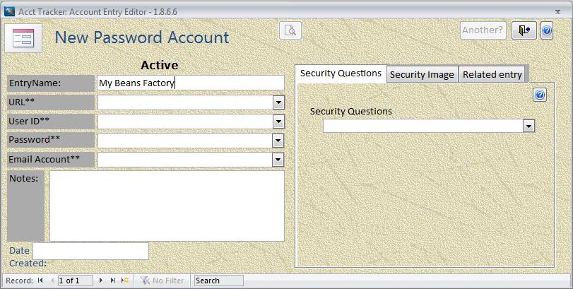This screenshot has height=289, width=573.
Task: Create new blank record with star icon
Action: [x=125, y=281]
